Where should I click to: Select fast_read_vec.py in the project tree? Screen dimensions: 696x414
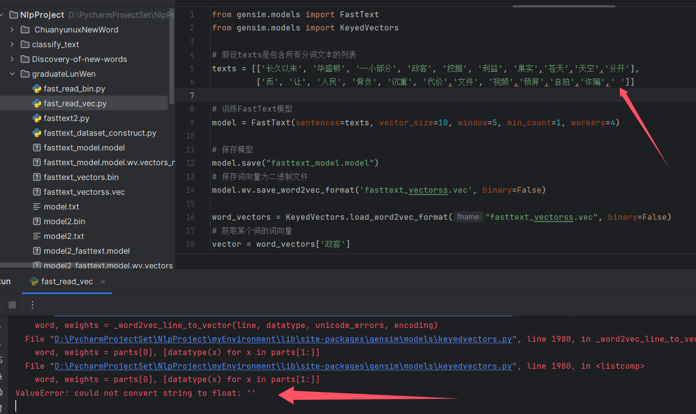pyautogui.click(x=75, y=104)
